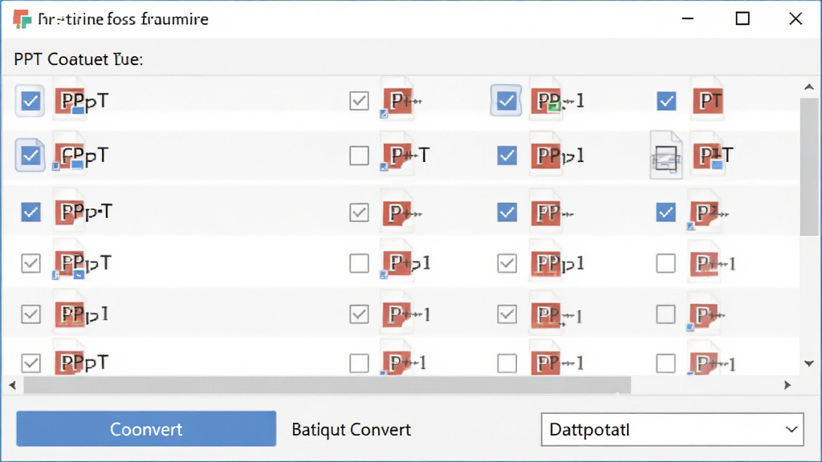Toggle the blue checkbox beside PT file
Image resolution: width=822 pixels, height=462 pixels.
click(x=665, y=100)
